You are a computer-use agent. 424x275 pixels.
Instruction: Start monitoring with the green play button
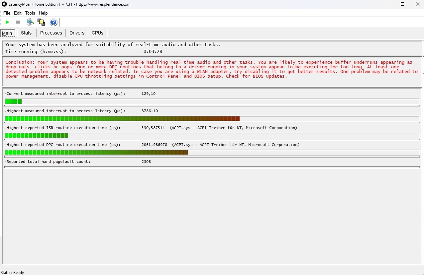click(7, 22)
